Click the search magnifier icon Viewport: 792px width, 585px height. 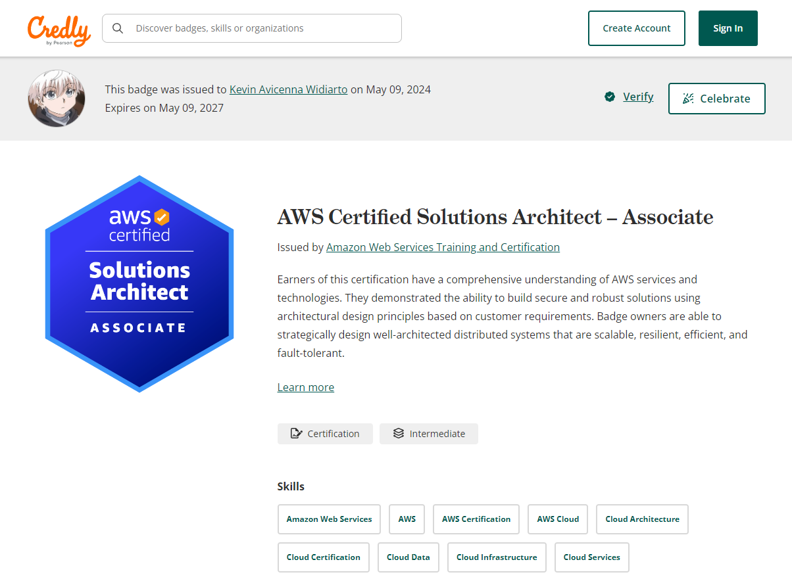tap(118, 28)
